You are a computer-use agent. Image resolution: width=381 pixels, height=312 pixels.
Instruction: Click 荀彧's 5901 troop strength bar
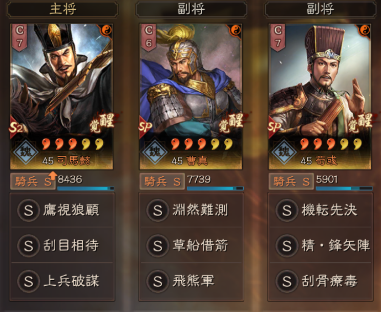click(x=344, y=188)
